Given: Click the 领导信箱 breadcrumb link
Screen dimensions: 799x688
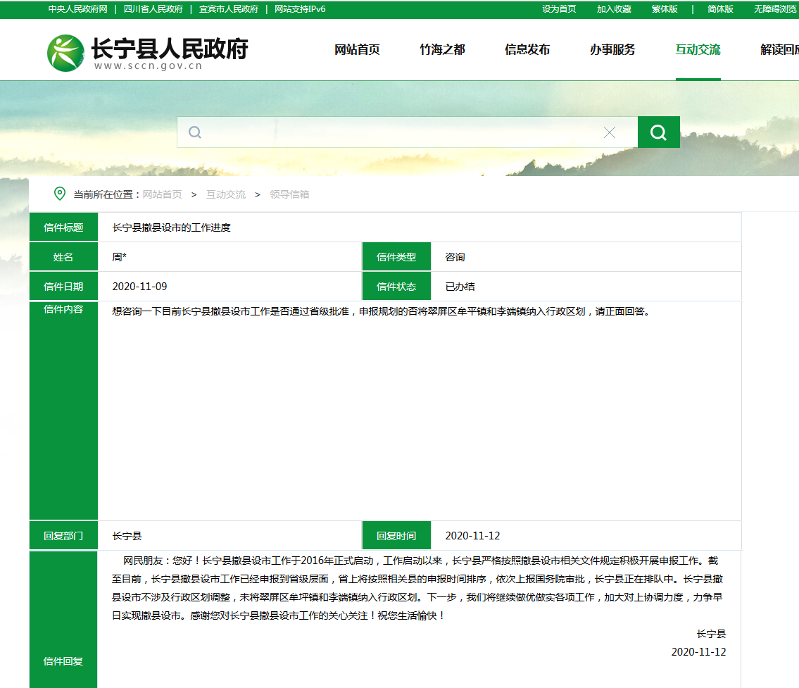Looking at the screenshot, I should point(289,194).
